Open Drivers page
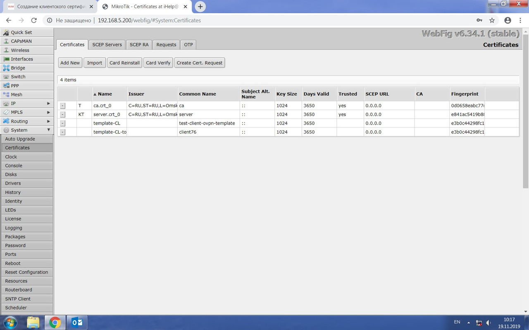Image resolution: width=529 pixels, height=330 pixels. 26,183
